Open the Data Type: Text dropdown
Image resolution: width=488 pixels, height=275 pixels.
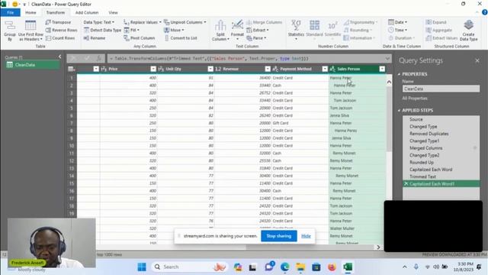tap(98, 22)
